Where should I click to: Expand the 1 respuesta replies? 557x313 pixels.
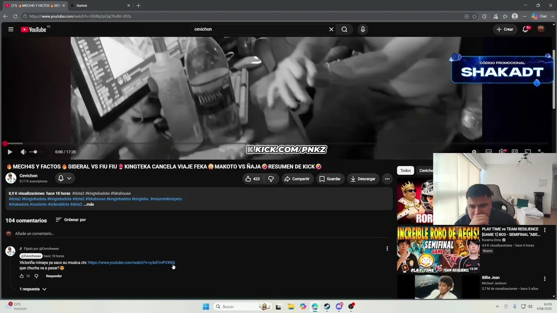33,289
